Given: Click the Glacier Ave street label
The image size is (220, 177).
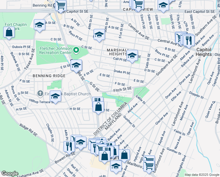Looking at the screenshot, I should click(x=161, y=119).
